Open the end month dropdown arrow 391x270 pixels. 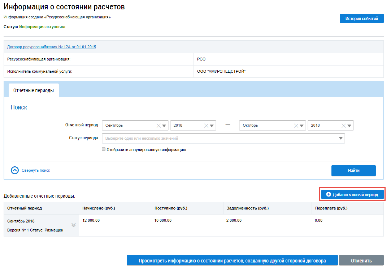(302, 126)
